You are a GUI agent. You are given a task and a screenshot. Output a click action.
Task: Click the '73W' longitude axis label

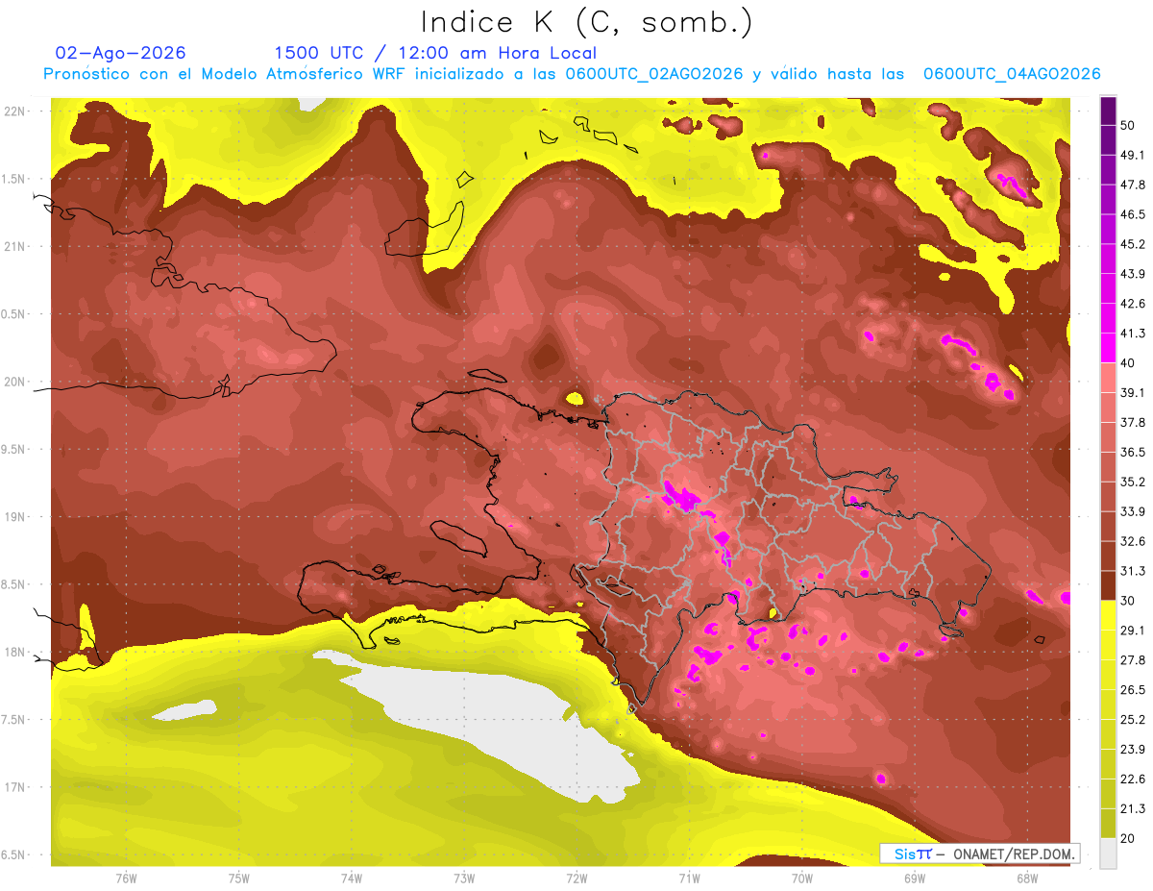coord(464,879)
